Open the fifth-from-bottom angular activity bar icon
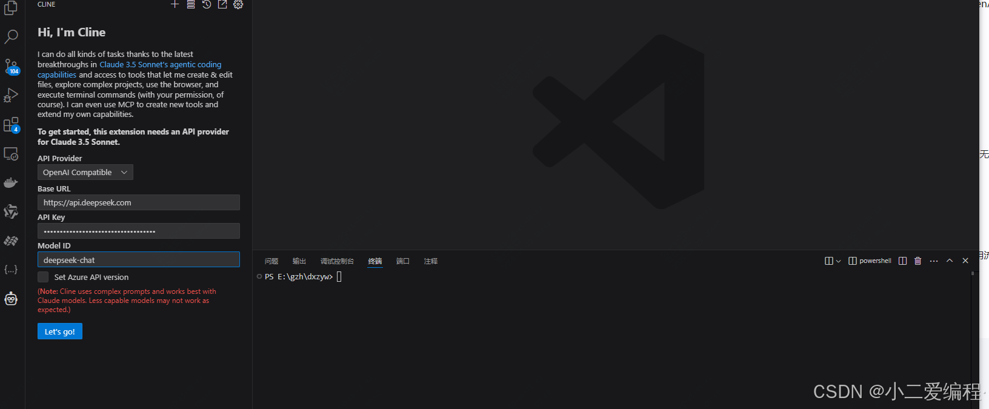Screen dimensions: 989x409 coord(11,211)
